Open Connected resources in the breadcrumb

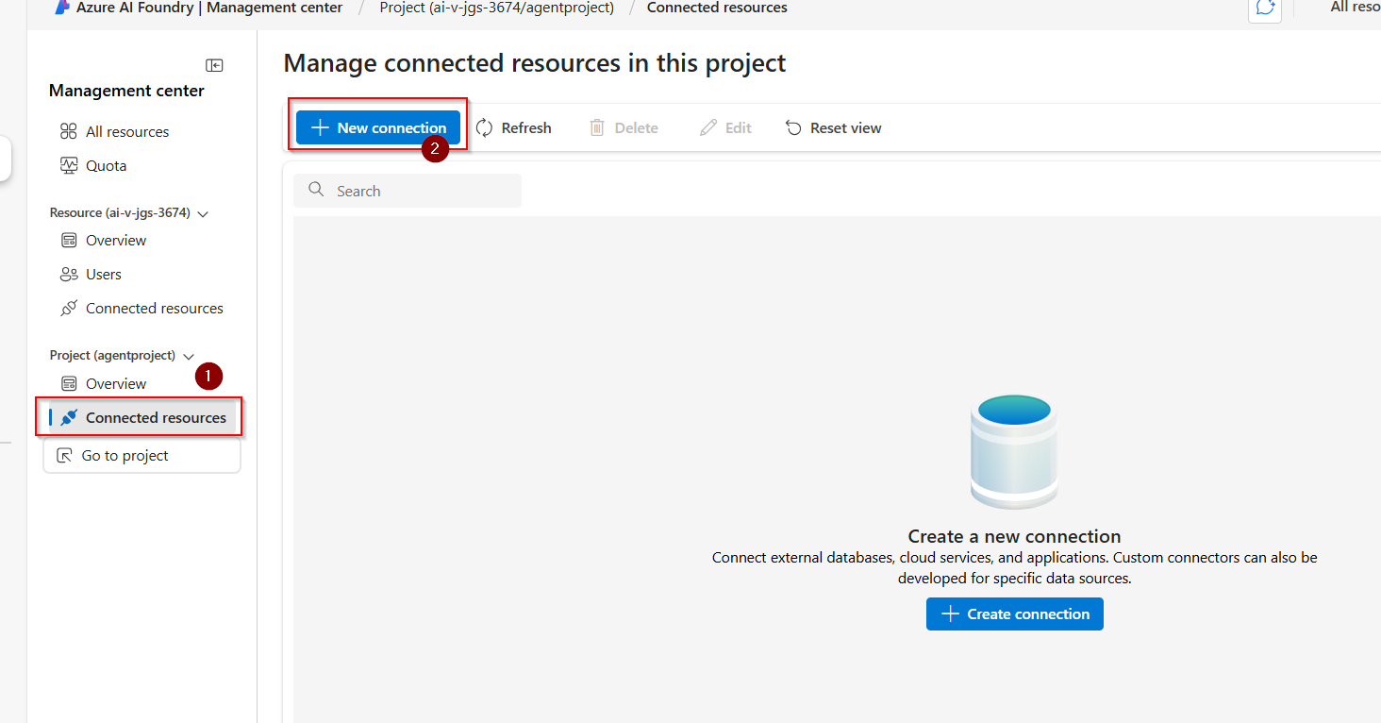click(717, 8)
